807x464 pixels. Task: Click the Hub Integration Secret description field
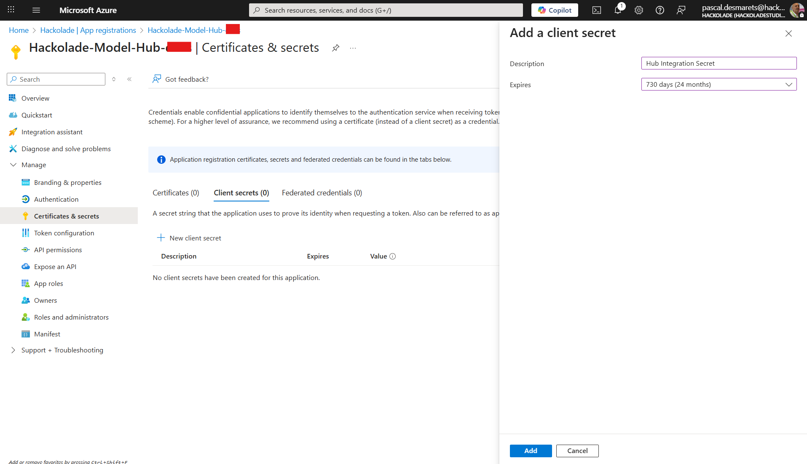(718, 63)
